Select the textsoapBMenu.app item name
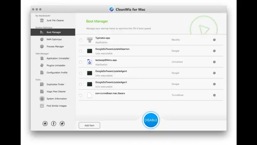Screen dimensions: 257x145 tap(106, 60)
